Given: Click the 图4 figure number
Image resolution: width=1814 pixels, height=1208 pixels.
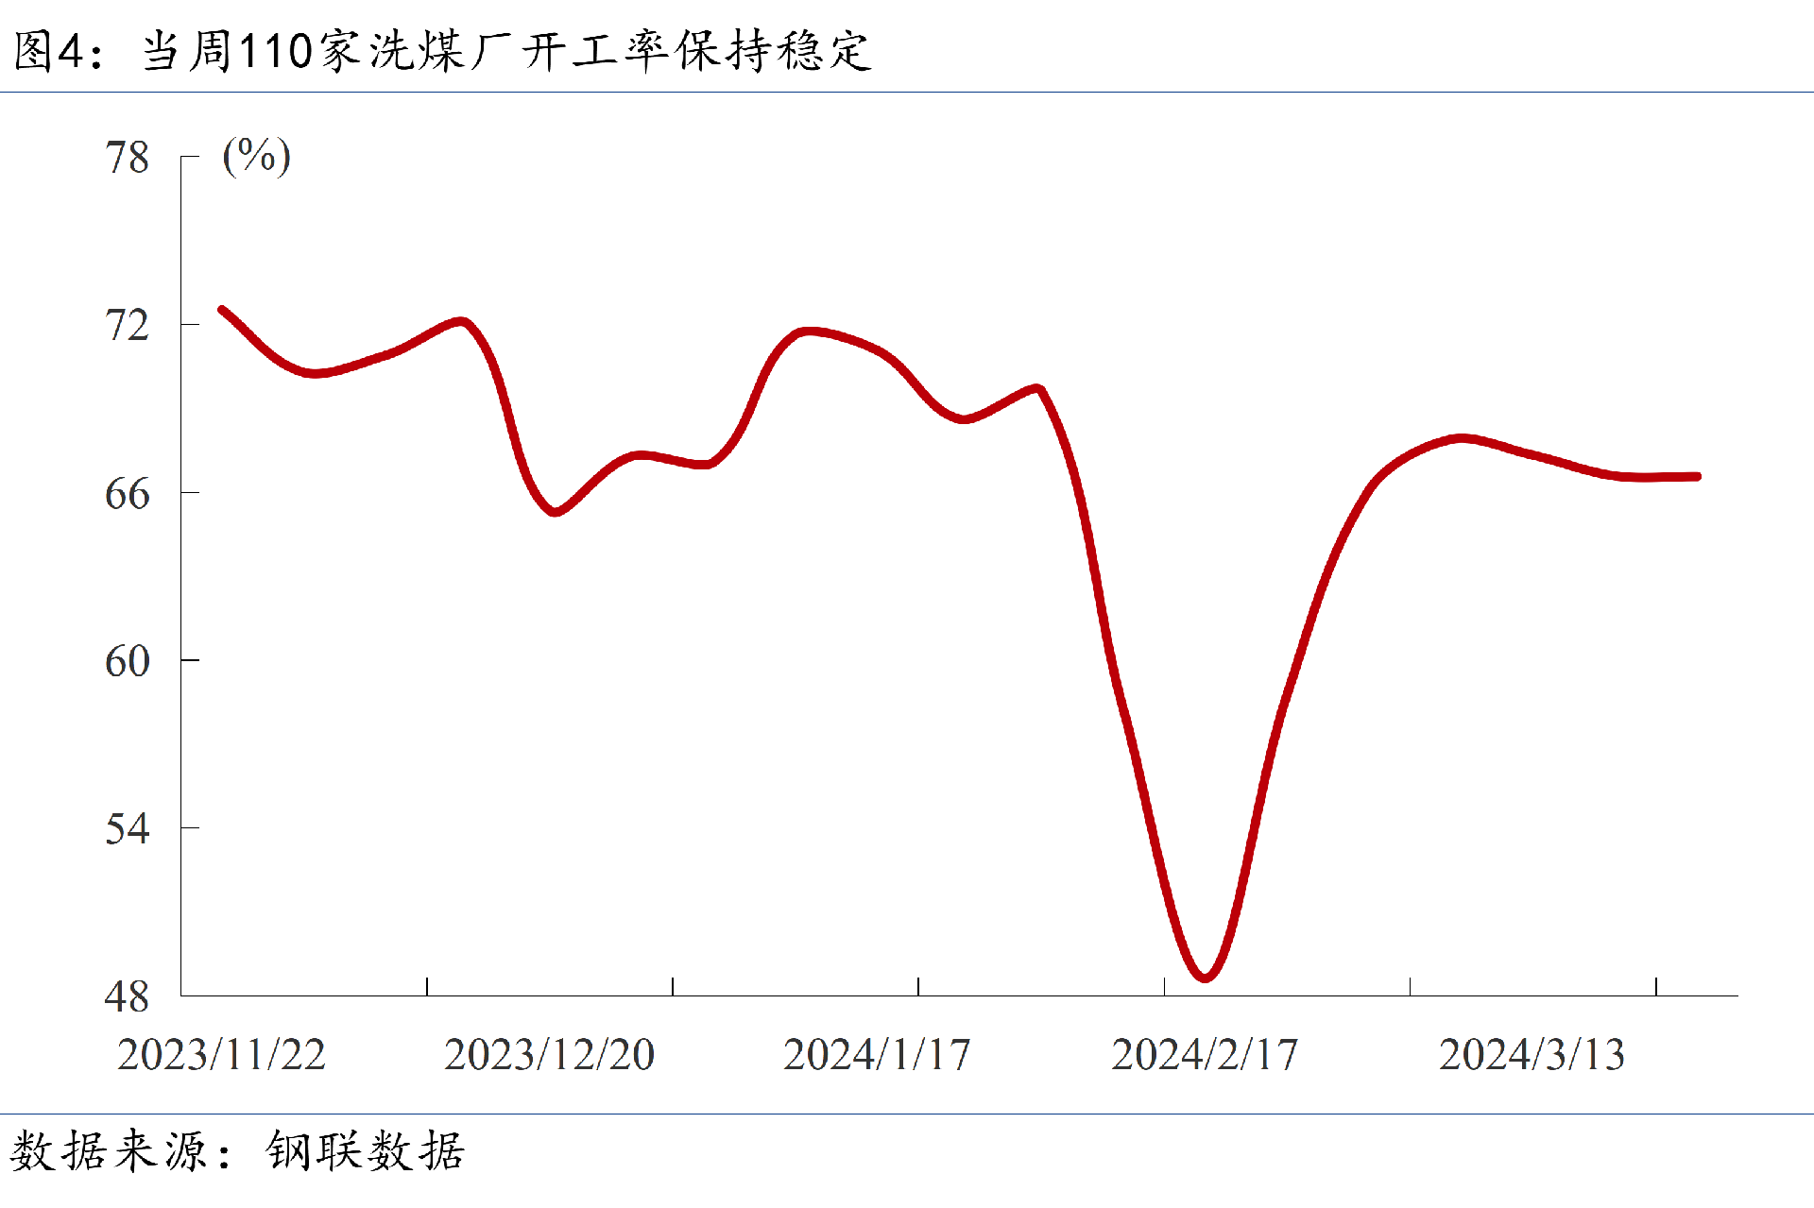Looking at the screenshot, I should click(x=49, y=51).
